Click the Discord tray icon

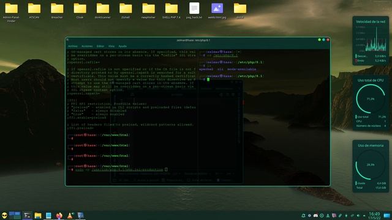tap(315, 216)
